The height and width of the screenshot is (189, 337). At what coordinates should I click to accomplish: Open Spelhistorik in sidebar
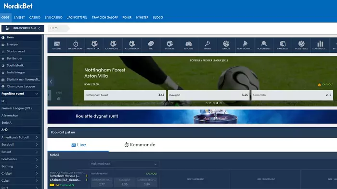20,66
